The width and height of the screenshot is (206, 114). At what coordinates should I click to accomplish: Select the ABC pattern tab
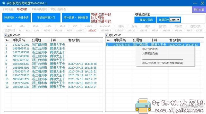(x=75, y=26)
